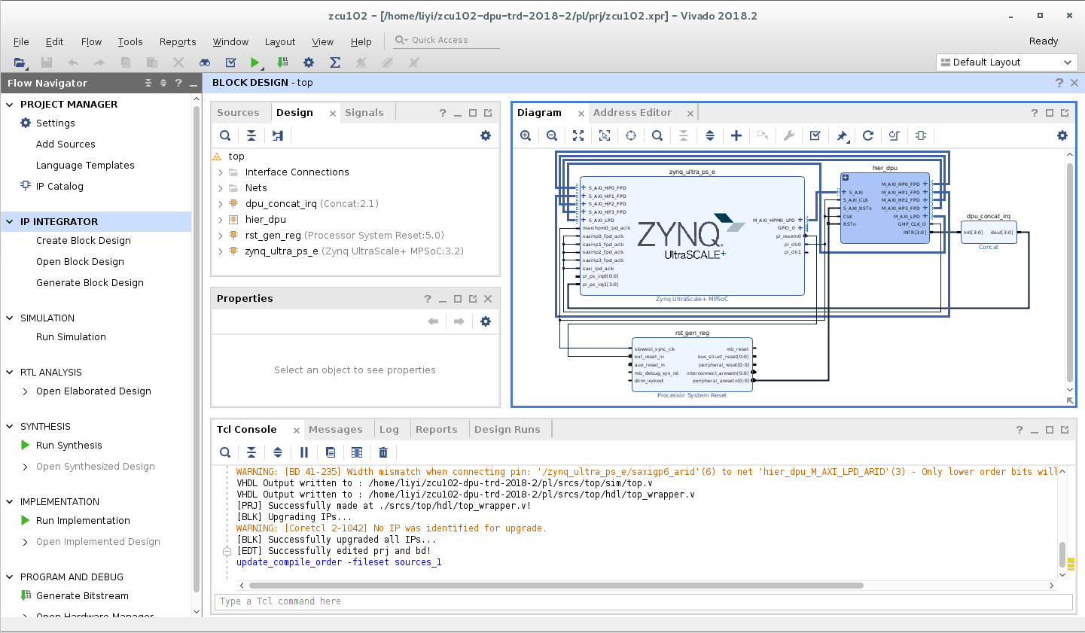Run flow using green play toolbar icon

tap(255, 62)
